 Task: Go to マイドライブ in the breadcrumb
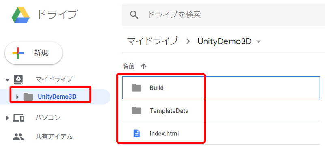tap(152, 41)
